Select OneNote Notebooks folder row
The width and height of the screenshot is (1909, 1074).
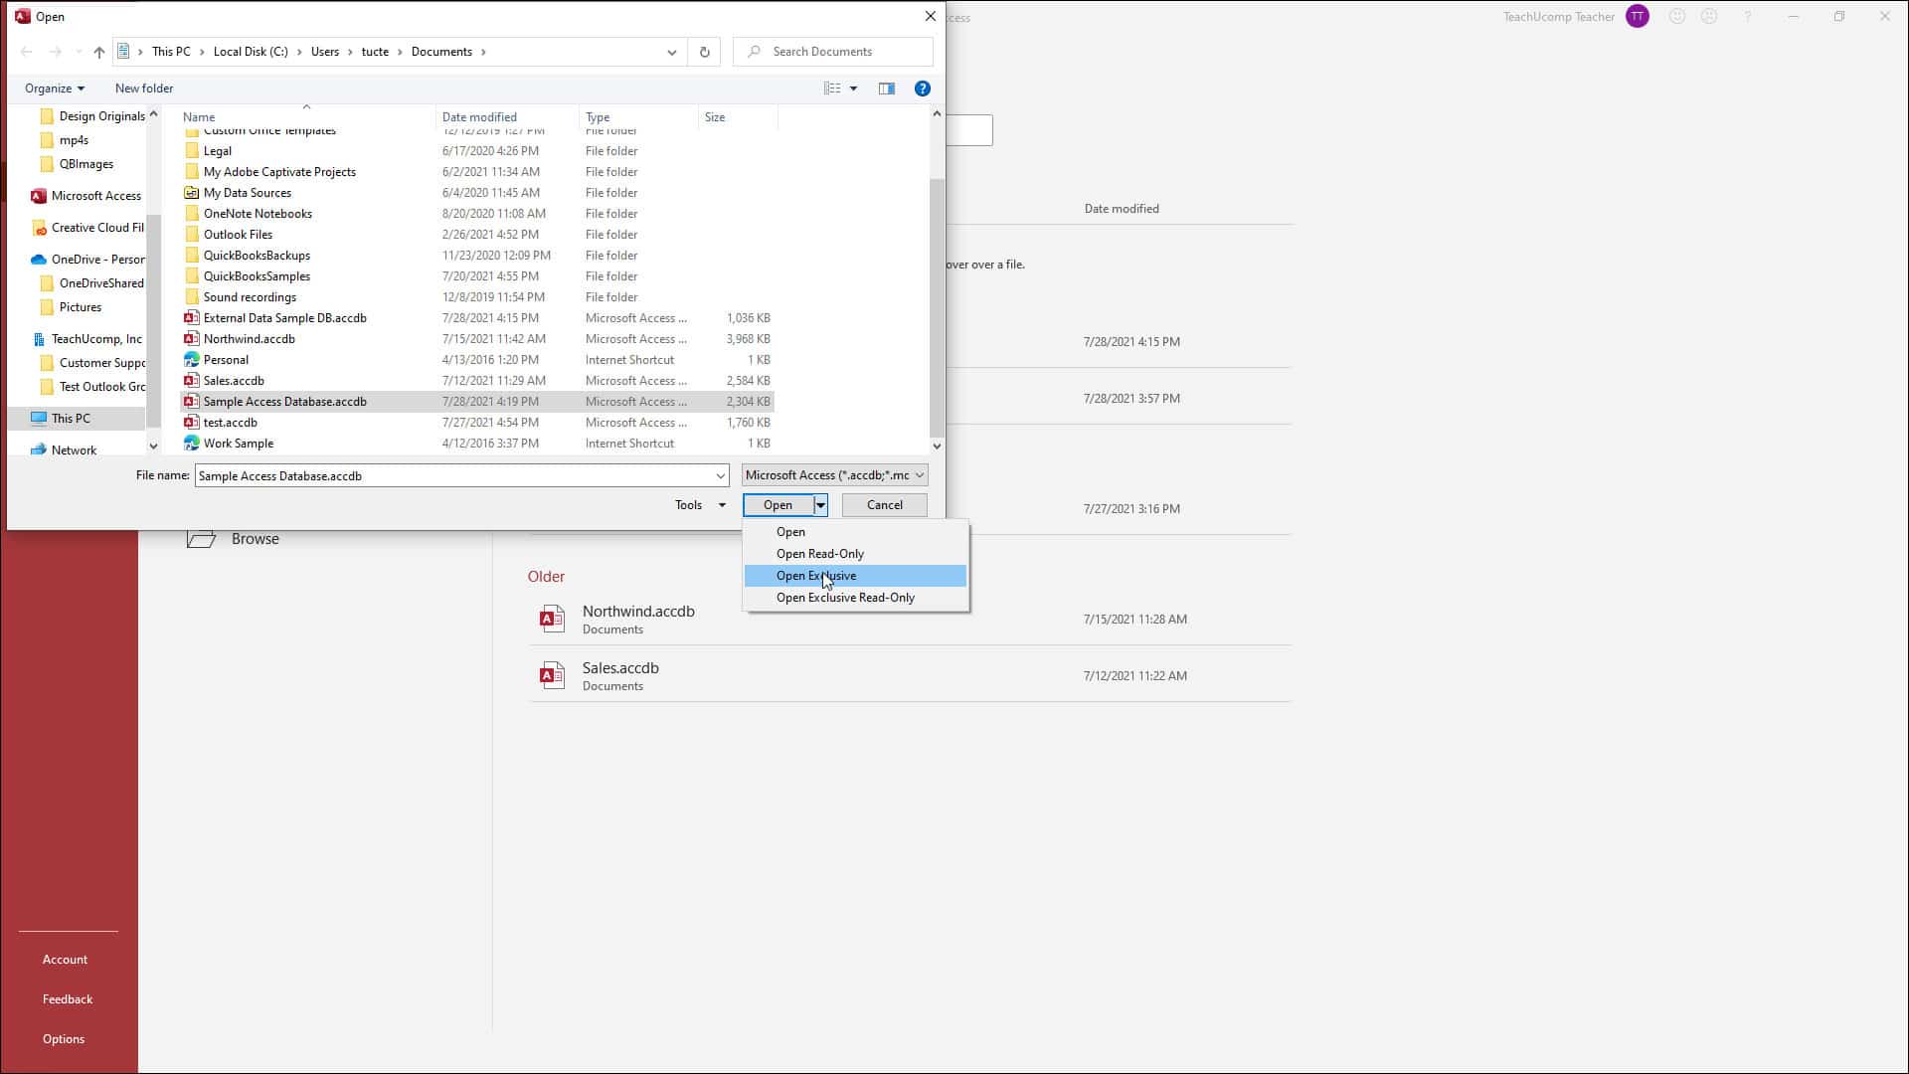[477, 214]
